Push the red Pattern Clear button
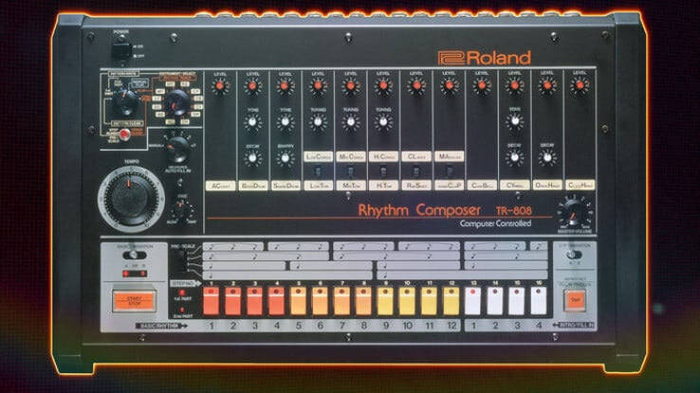Viewport: 700px width, 393px height. (124, 134)
